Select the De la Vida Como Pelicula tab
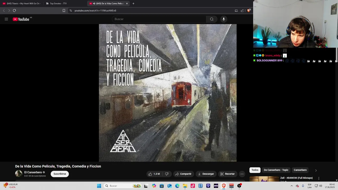Image resolution: width=338 pixels, height=190 pixels. click(x=108, y=3)
